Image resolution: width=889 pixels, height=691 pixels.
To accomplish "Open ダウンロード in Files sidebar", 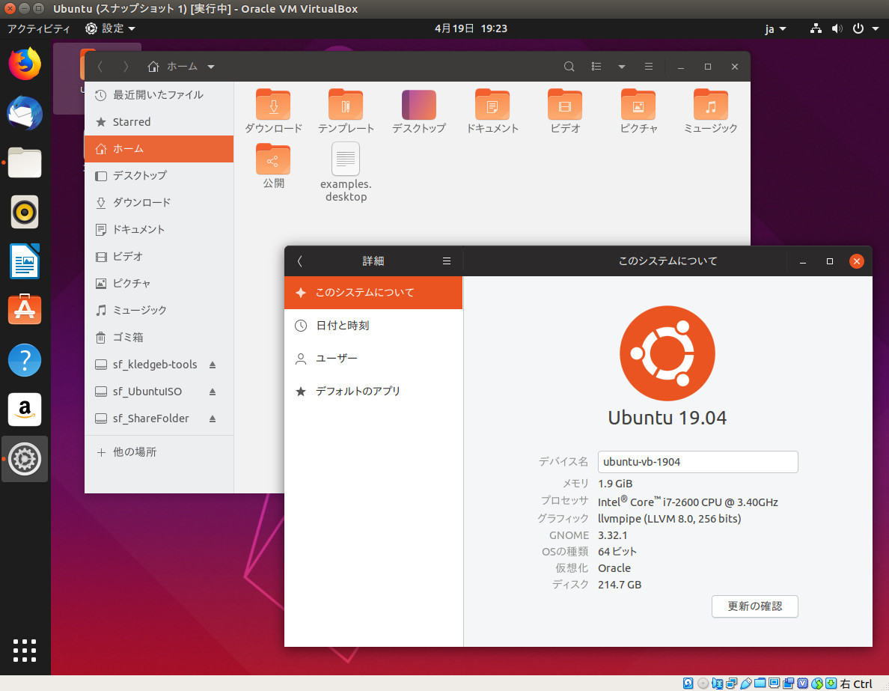I will [159, 203].
